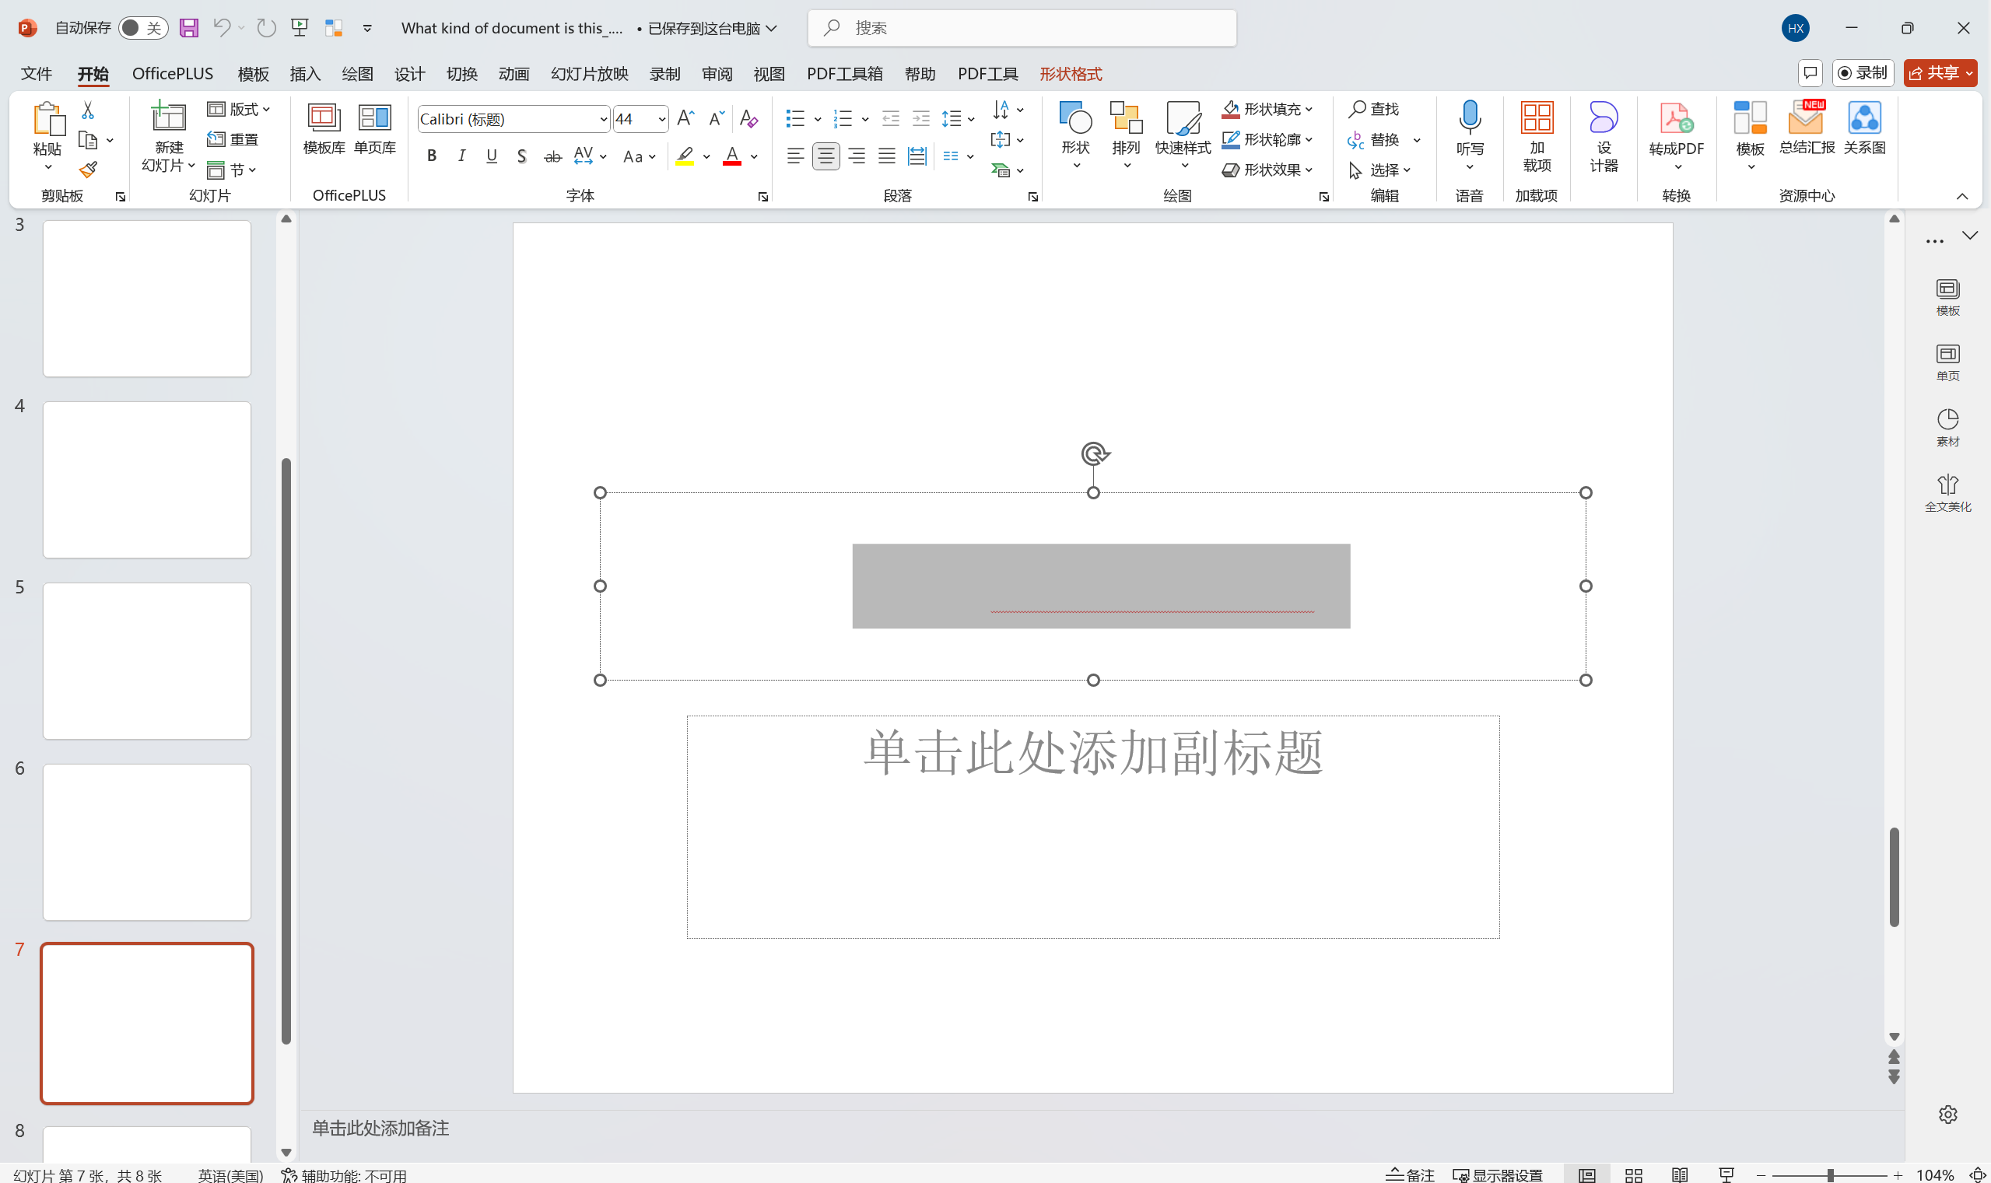The width and height of the screenshot is (1991, 1183).
Task: Switch to the 动画 tab
Action: [x=514, y=73]
